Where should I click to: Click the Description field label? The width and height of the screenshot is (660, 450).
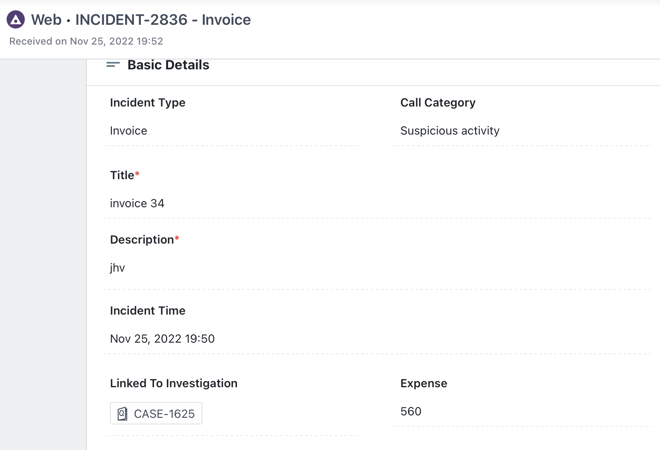[142, 240]
